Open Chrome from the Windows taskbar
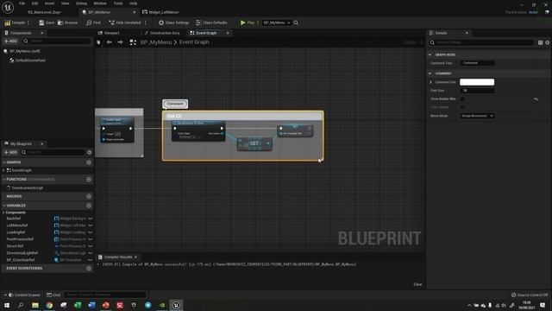Screen dimensions: 552x311 49,305
